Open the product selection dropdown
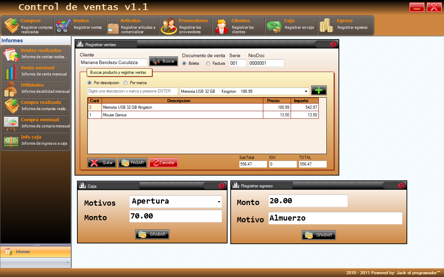Screen dimensions: 444x277 305,91
